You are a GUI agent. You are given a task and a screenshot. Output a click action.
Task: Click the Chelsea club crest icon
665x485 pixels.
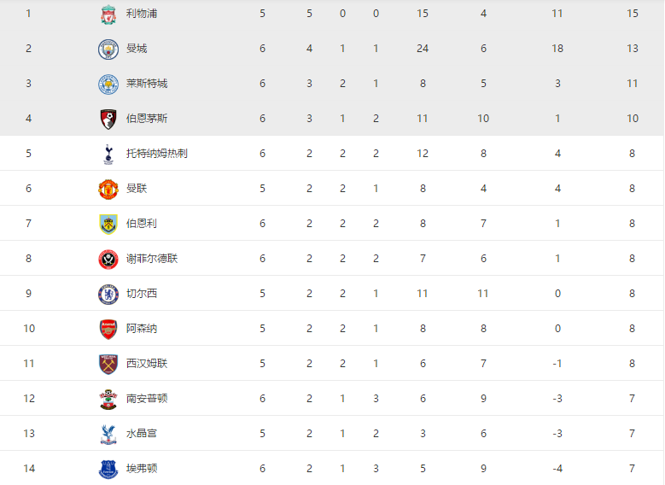(108, 294)
